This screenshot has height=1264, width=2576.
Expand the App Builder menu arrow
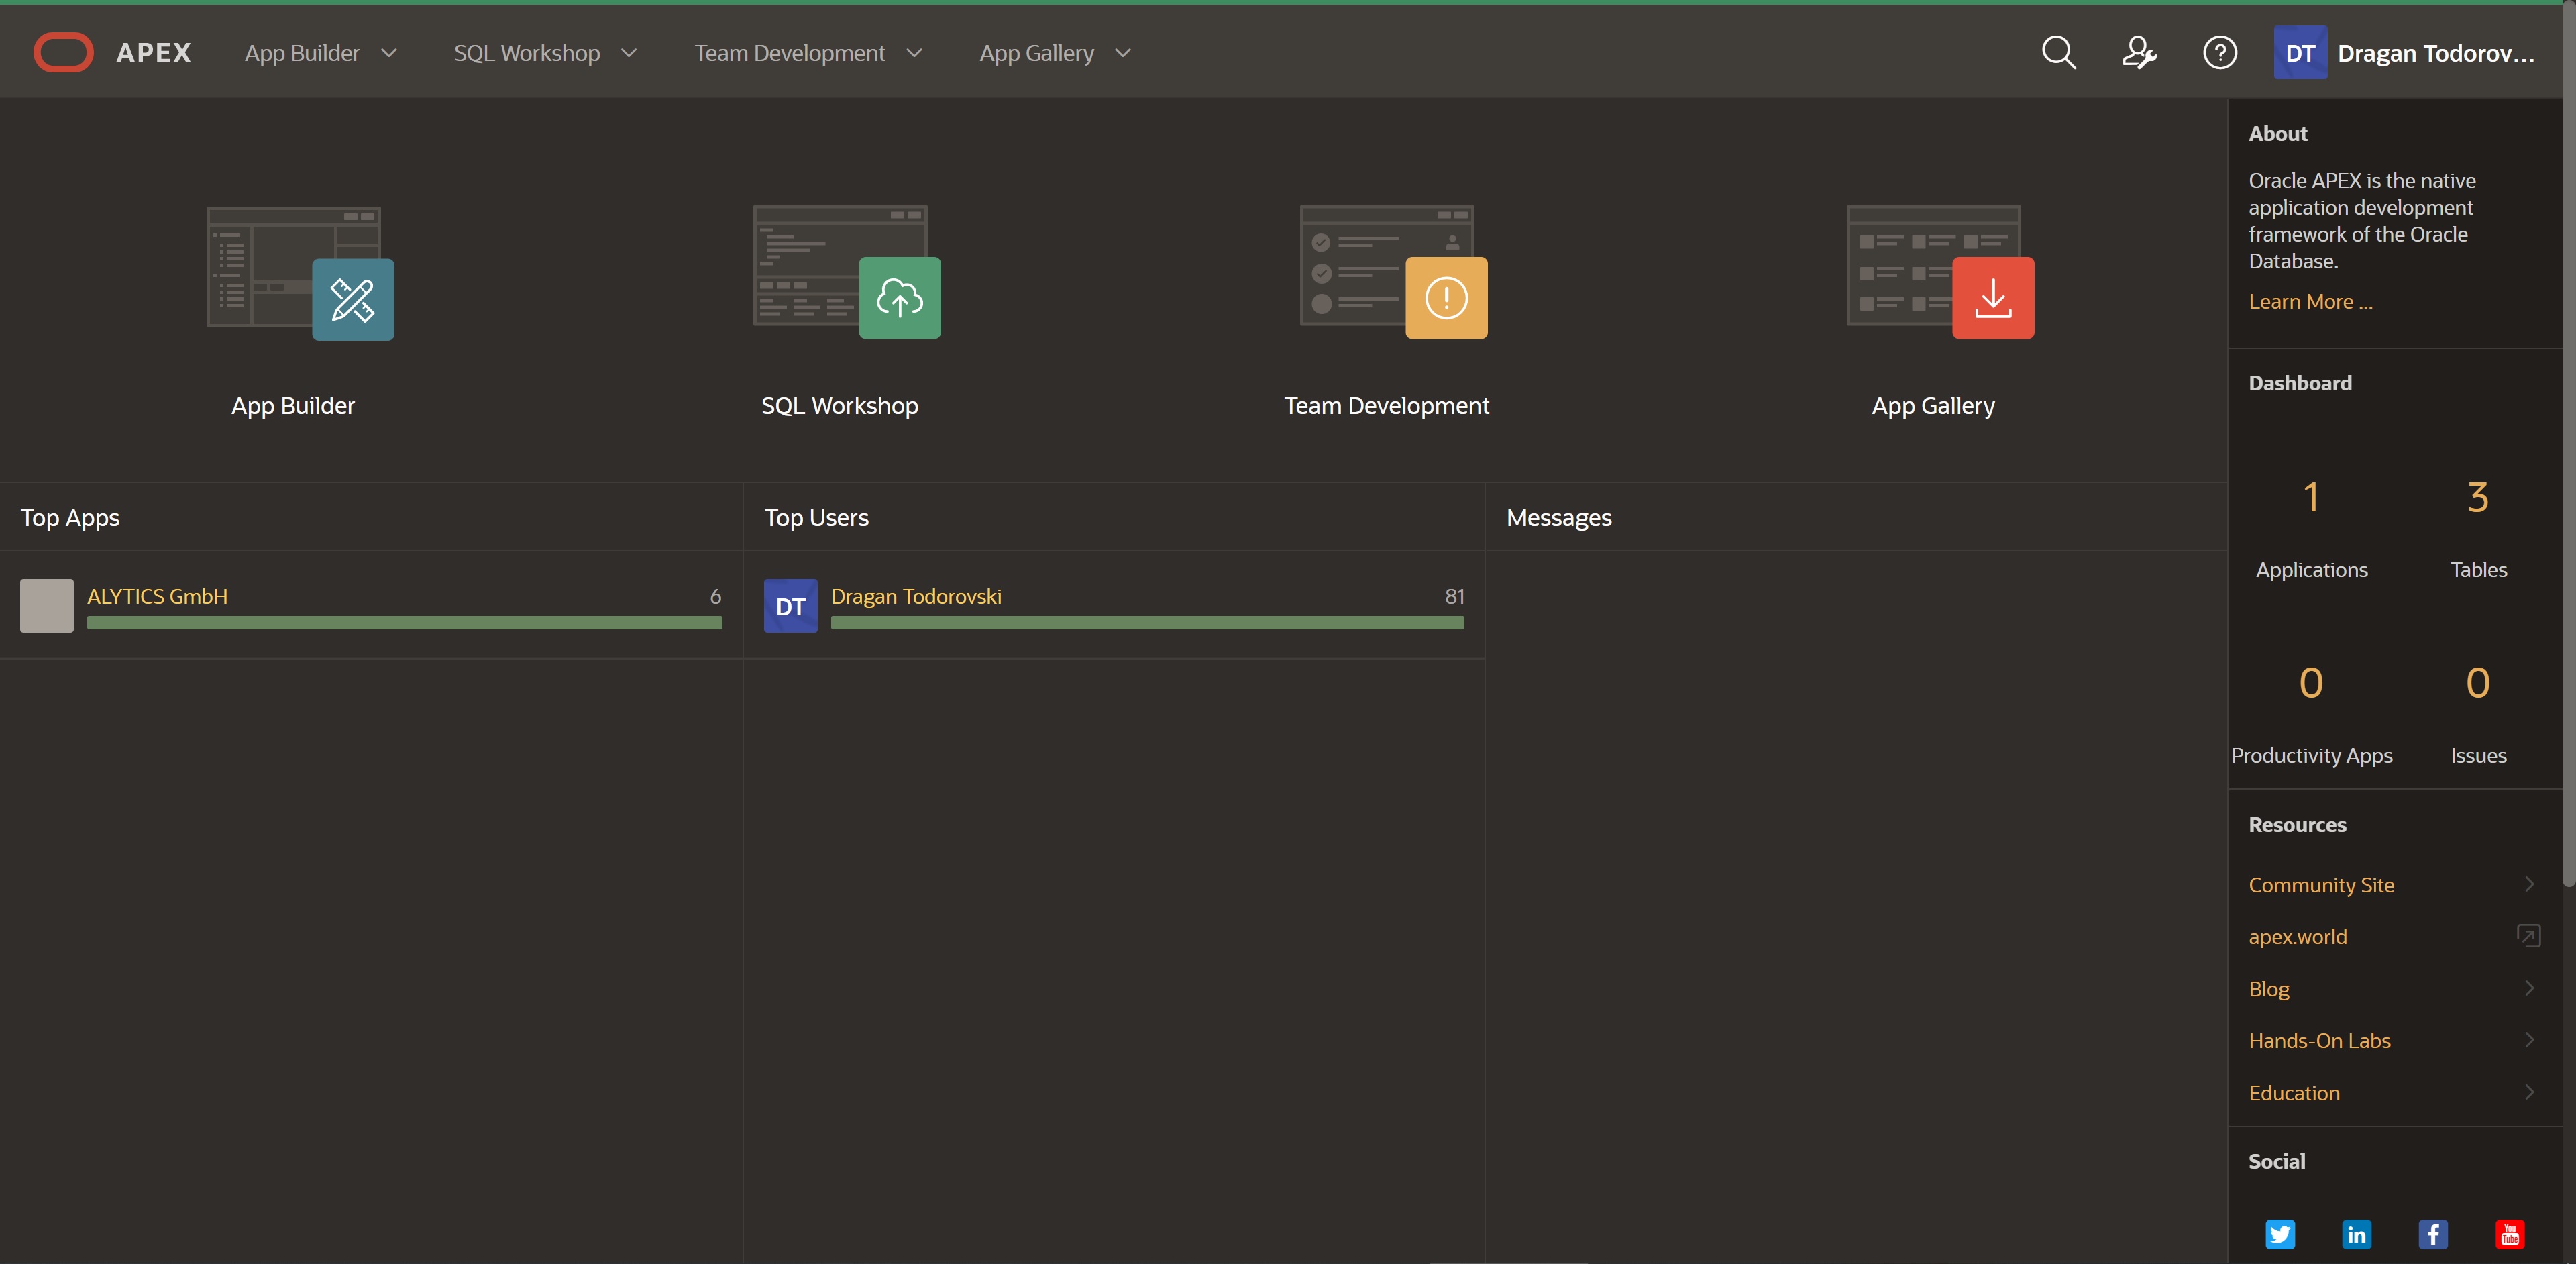pyautogui.click(x=389, y=53)
